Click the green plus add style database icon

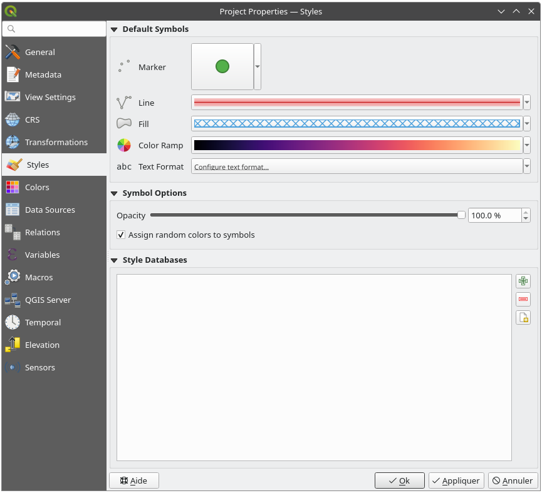click(523, 282)
